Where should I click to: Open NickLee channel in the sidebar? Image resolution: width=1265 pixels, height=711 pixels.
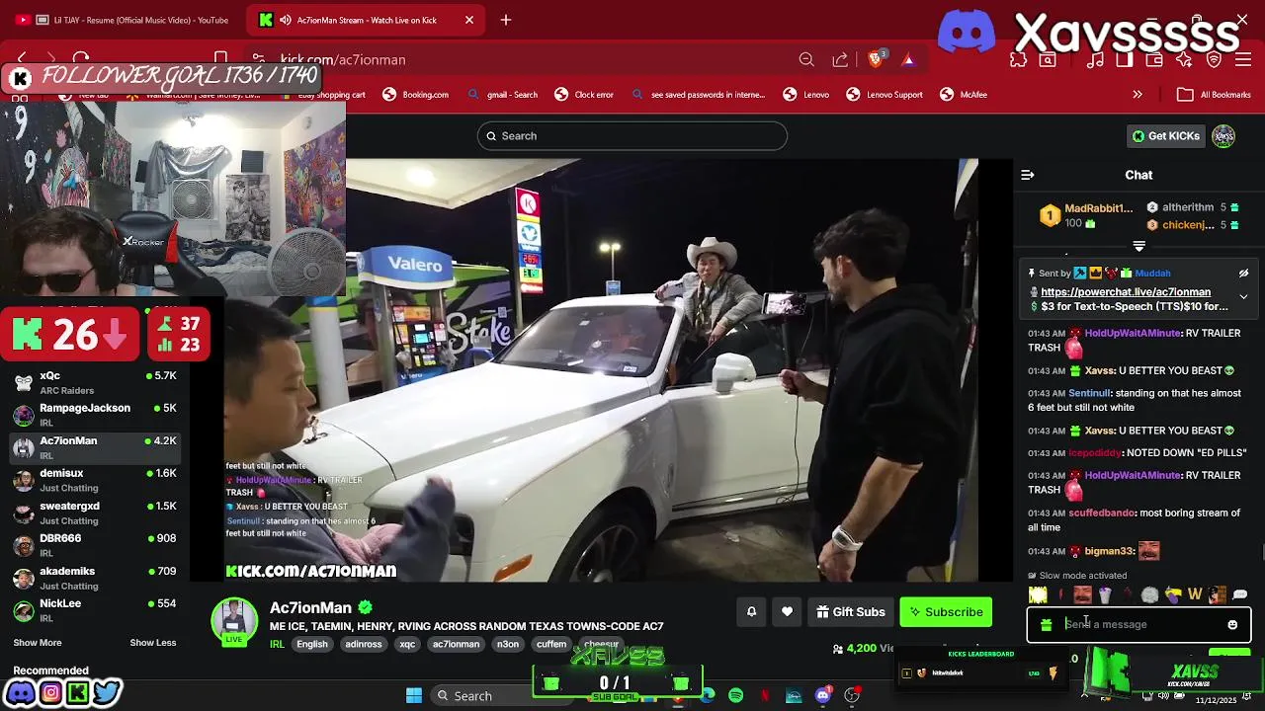click(x=95, y=610)
